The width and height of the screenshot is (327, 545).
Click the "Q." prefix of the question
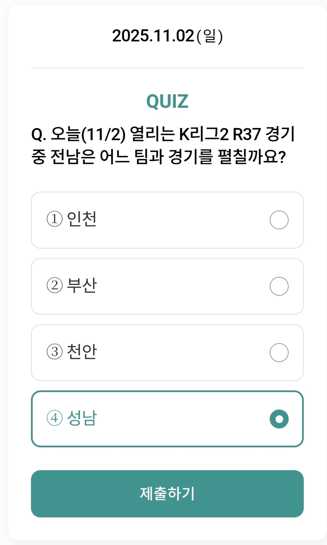click(x=39, y=136)
